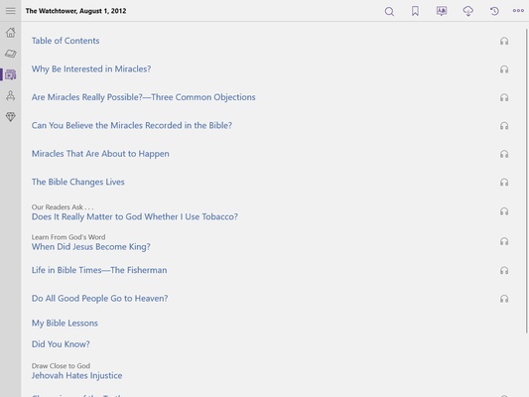Open Why Be Interested in Miracles?

tap(91, 69)
